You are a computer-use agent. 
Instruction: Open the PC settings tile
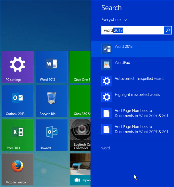point(18,67)
